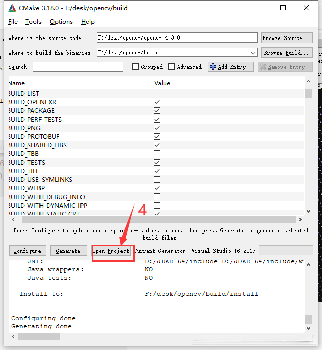322x350 pixels.
Task: Uncheck BUILD_PNG checkbox
Action: pyautogui.click(x=157, y=128)
